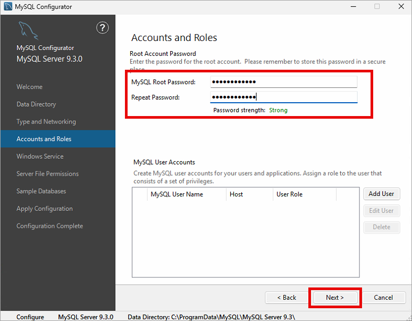Click the User Role column header

pyautogui.click(x=305, y=194)
